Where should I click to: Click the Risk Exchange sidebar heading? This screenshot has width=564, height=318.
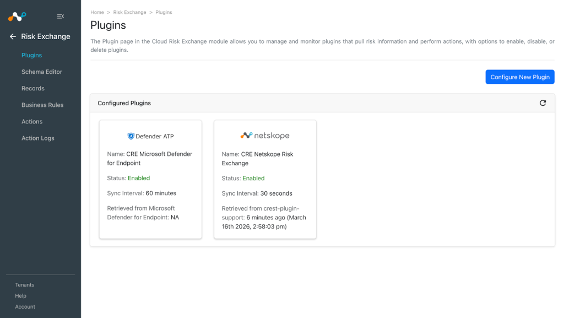pos(46,37)
